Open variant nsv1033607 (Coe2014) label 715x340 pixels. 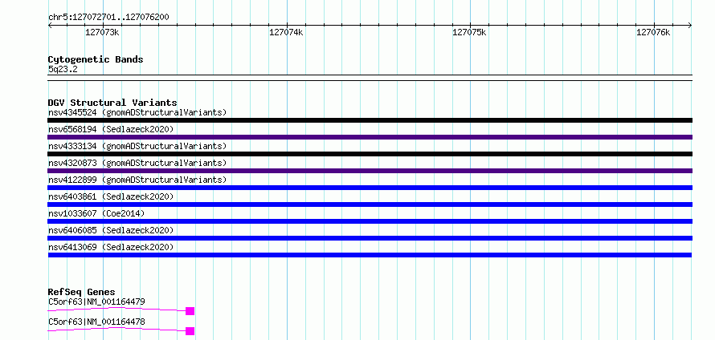click(x=96, y=213)
